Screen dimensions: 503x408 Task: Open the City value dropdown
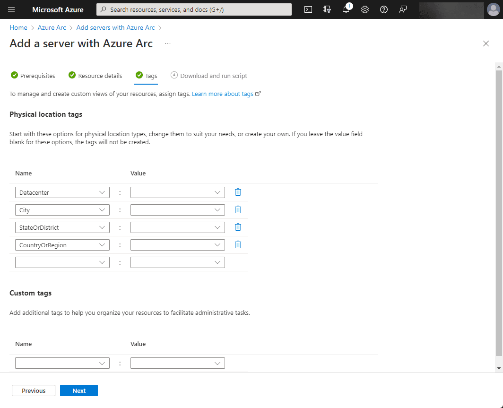[x=178, y=210]
